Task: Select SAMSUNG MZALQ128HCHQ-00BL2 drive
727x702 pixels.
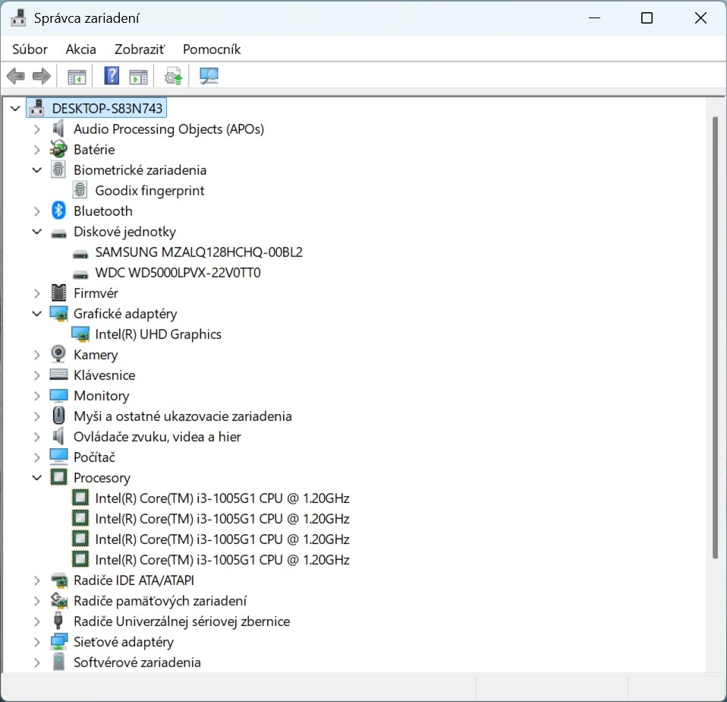Action: click(x=198, y=252)
